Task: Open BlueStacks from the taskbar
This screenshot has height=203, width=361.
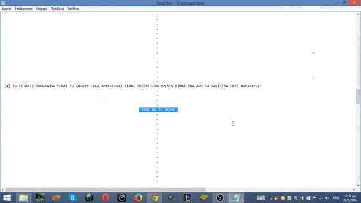Action: click(204, 198)
